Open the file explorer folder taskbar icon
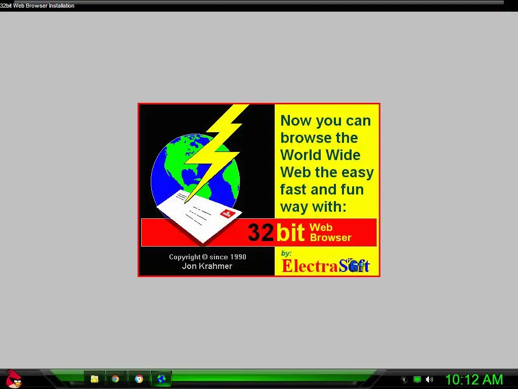 (x=95, y=379)
